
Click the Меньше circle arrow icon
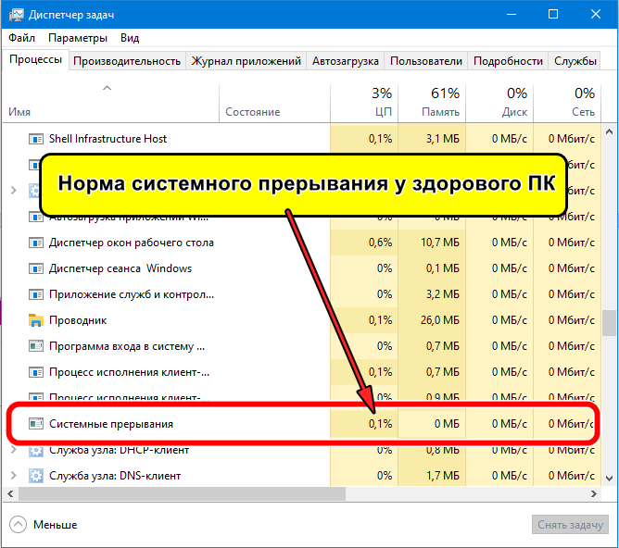point(18,525)
